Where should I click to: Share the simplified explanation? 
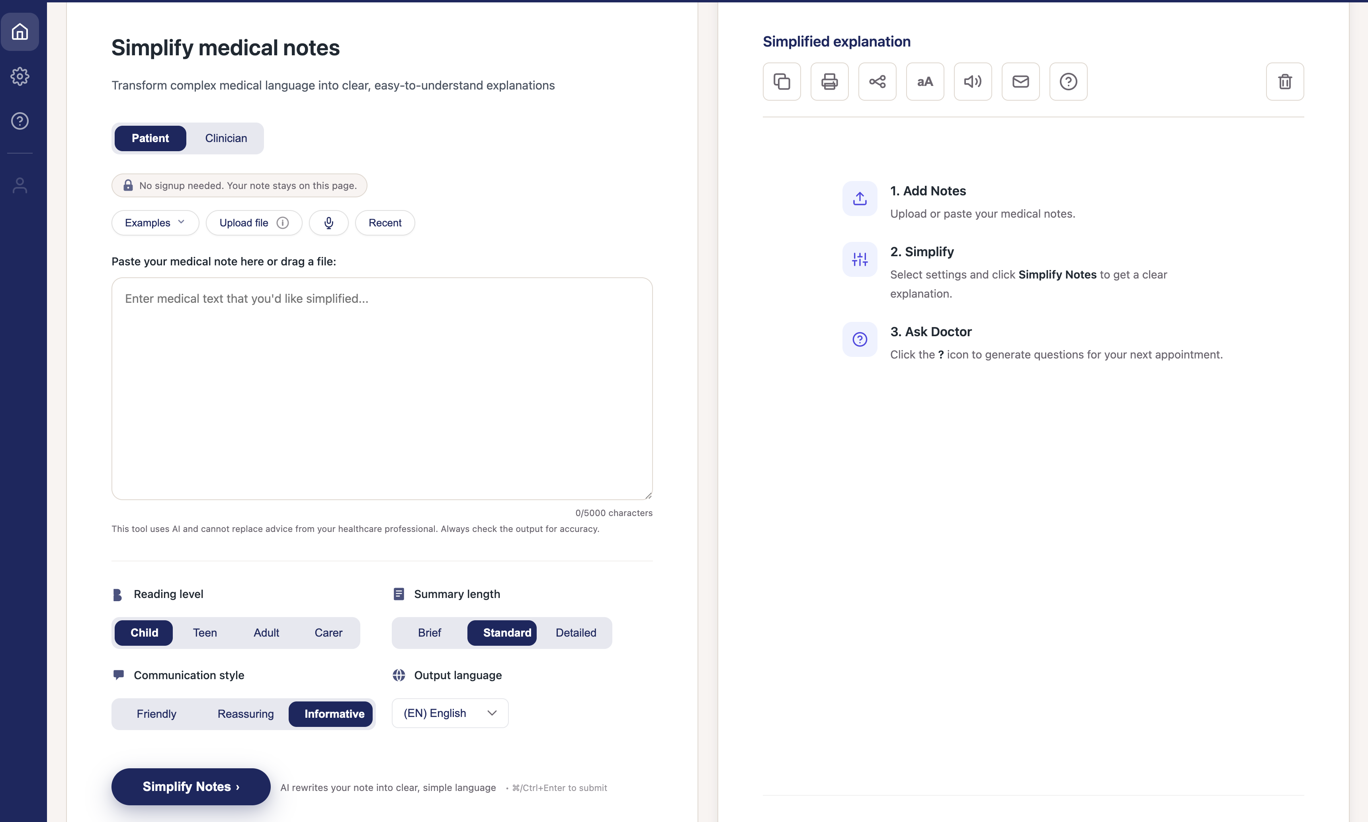tap(877, 82)
